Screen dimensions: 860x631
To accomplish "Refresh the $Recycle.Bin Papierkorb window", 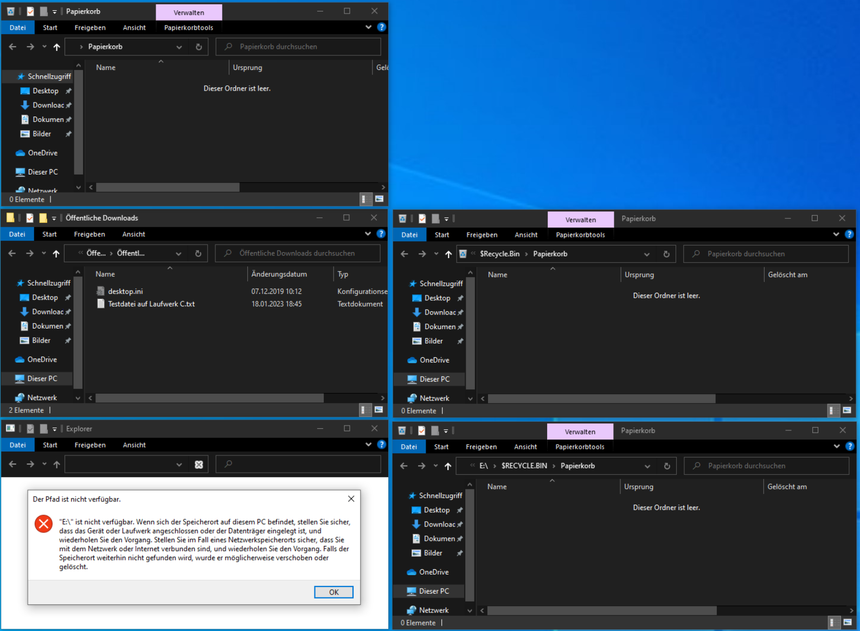I will coord(666,254).
